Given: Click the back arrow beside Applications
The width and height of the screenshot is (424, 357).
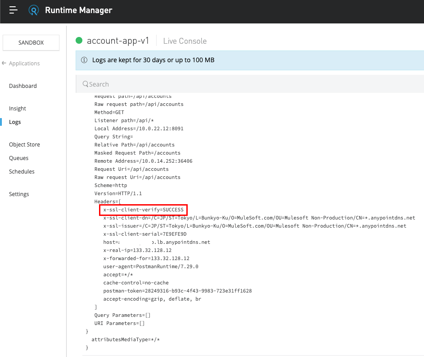Looking at the screenshot, I should (x=4, y=63).
